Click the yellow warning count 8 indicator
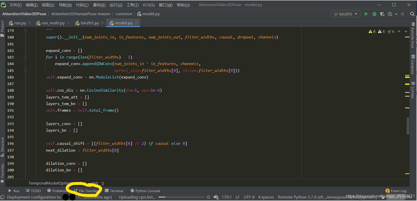The height and width of the screenshot is (201, 417). click(372, 31)
